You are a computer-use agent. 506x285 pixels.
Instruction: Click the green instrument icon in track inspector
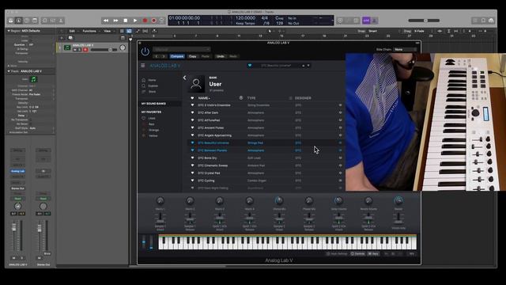tap(33, 79)
